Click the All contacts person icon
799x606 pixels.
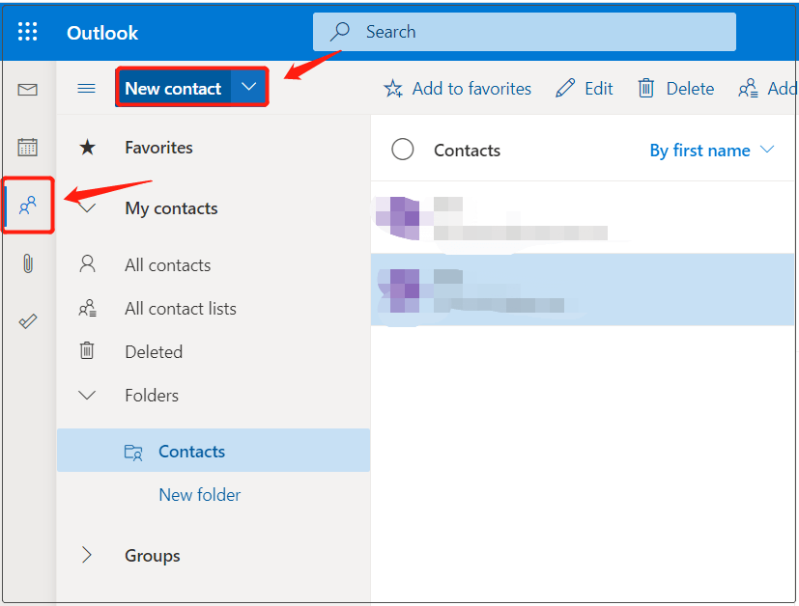coord(87,264)
